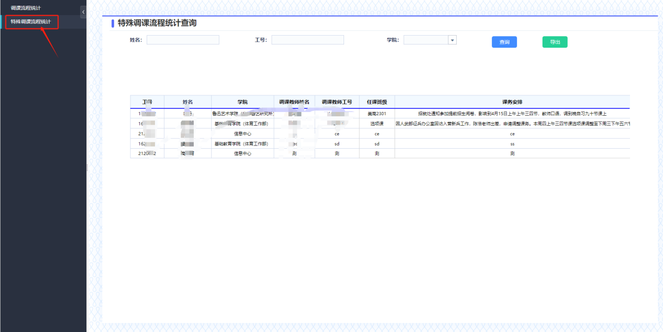663x332 pixels.
Task: Click the 任课班级 column header
Action: (377, 102)
